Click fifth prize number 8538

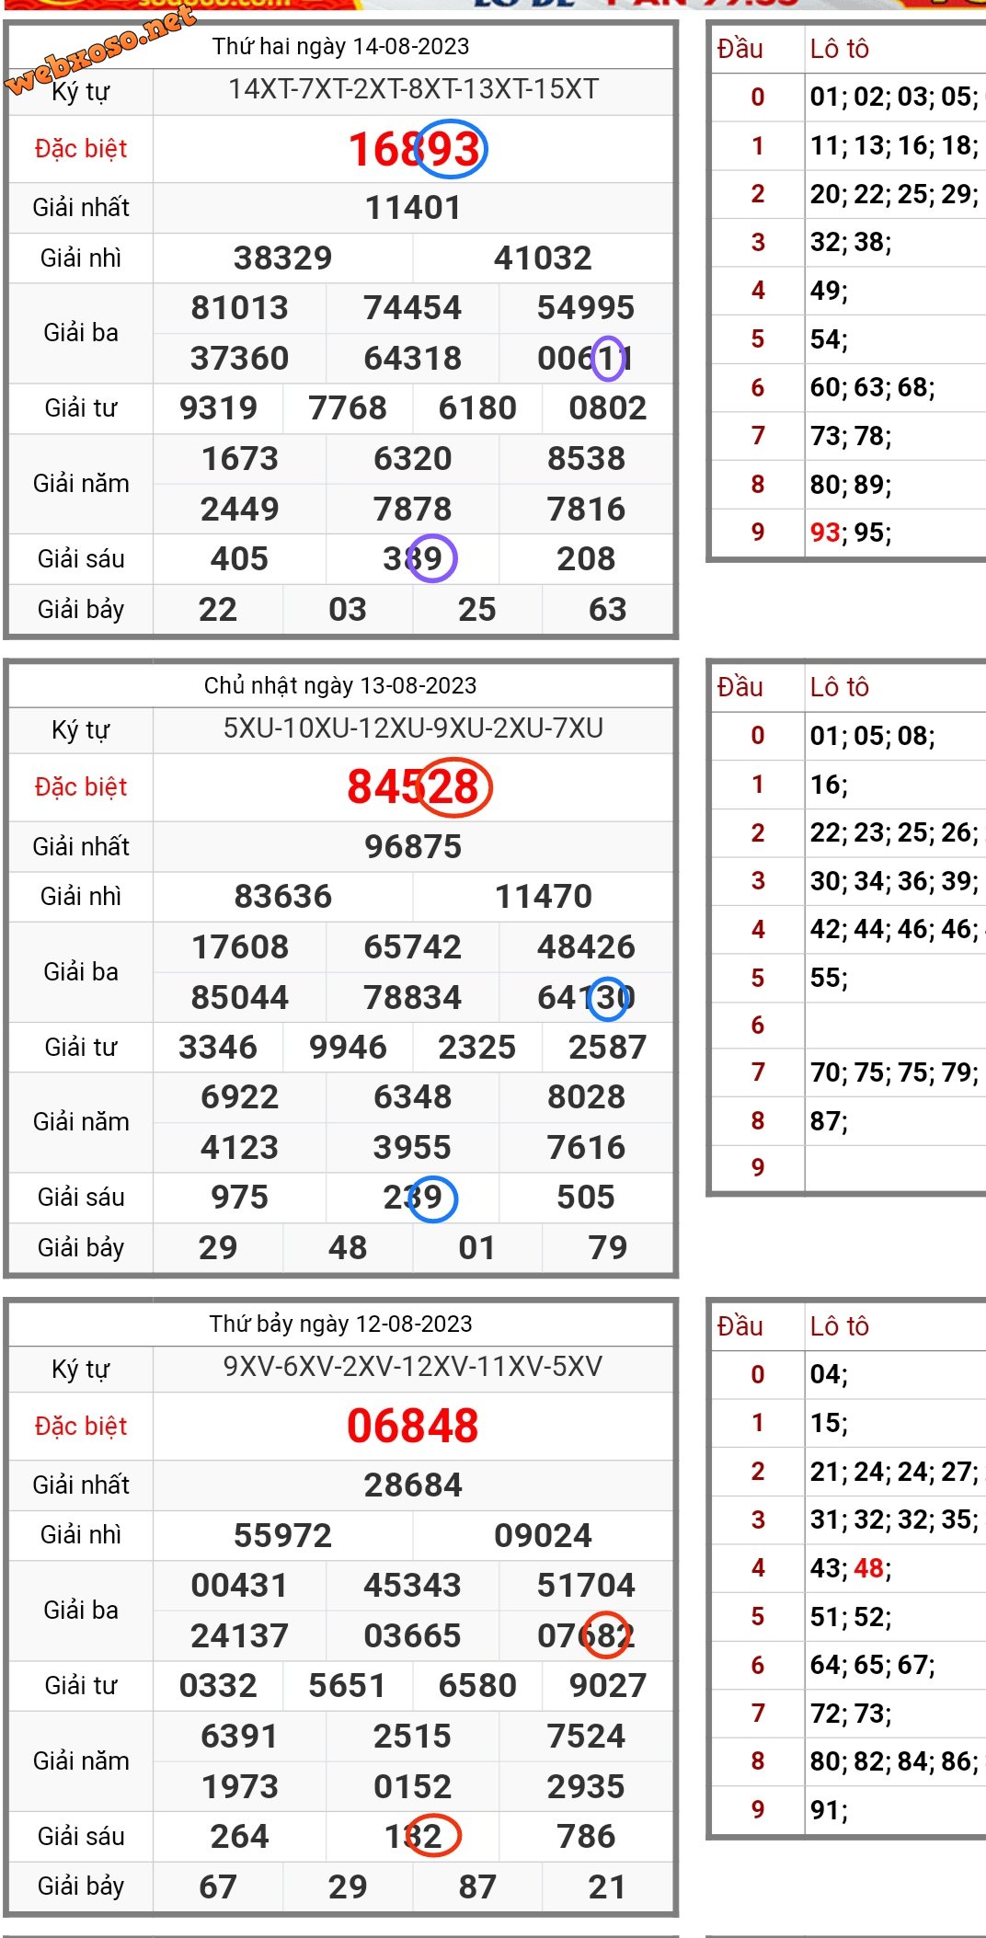[x=586, y=459]
